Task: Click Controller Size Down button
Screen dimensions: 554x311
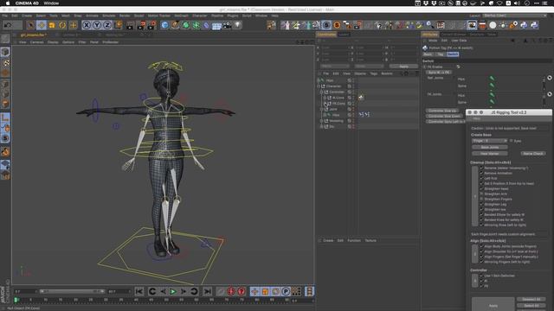Action: tap(444, 116)
